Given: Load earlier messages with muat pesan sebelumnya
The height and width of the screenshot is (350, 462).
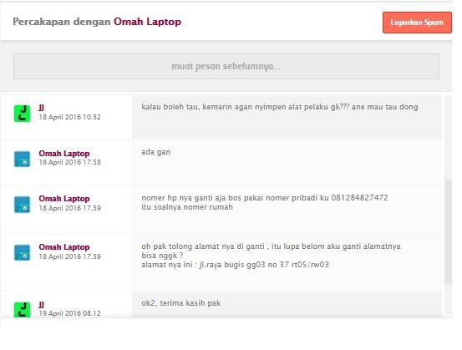Looking at the screenshot, I should pyautogui.click(x=226, y=66).
